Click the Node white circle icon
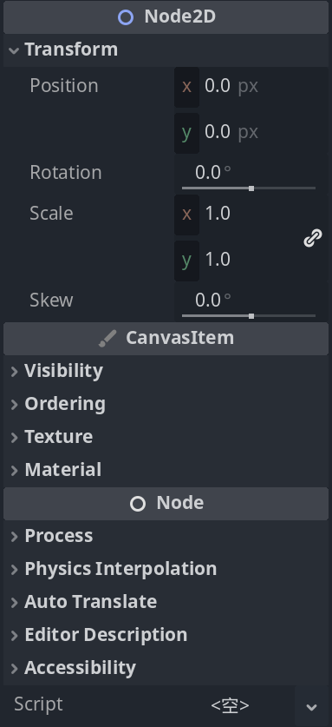The width and height of the screenshot is (332, 727). coord(138,504)
